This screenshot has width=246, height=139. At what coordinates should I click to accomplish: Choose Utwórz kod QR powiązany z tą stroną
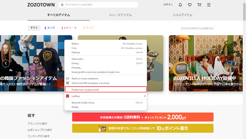click(106, 83)
